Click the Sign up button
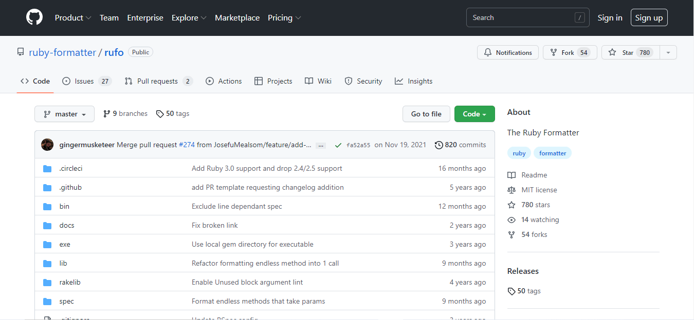694x320 pixels. (x=649, y=17)
